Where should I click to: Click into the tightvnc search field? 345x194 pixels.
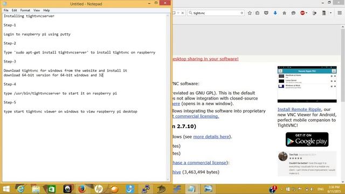click(x=216, y=13)
